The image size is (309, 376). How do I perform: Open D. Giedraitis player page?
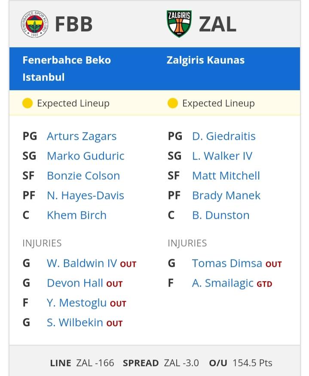tap(224, 136)
